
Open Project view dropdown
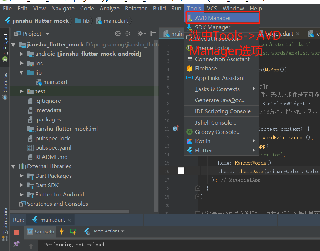pos(47,34)
